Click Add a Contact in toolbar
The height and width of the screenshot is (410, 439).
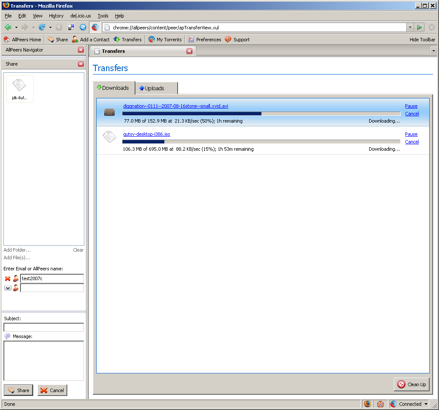[x=91, y=40]
